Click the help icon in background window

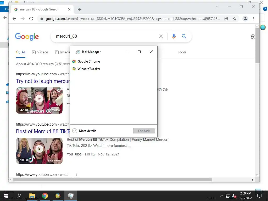265,9
